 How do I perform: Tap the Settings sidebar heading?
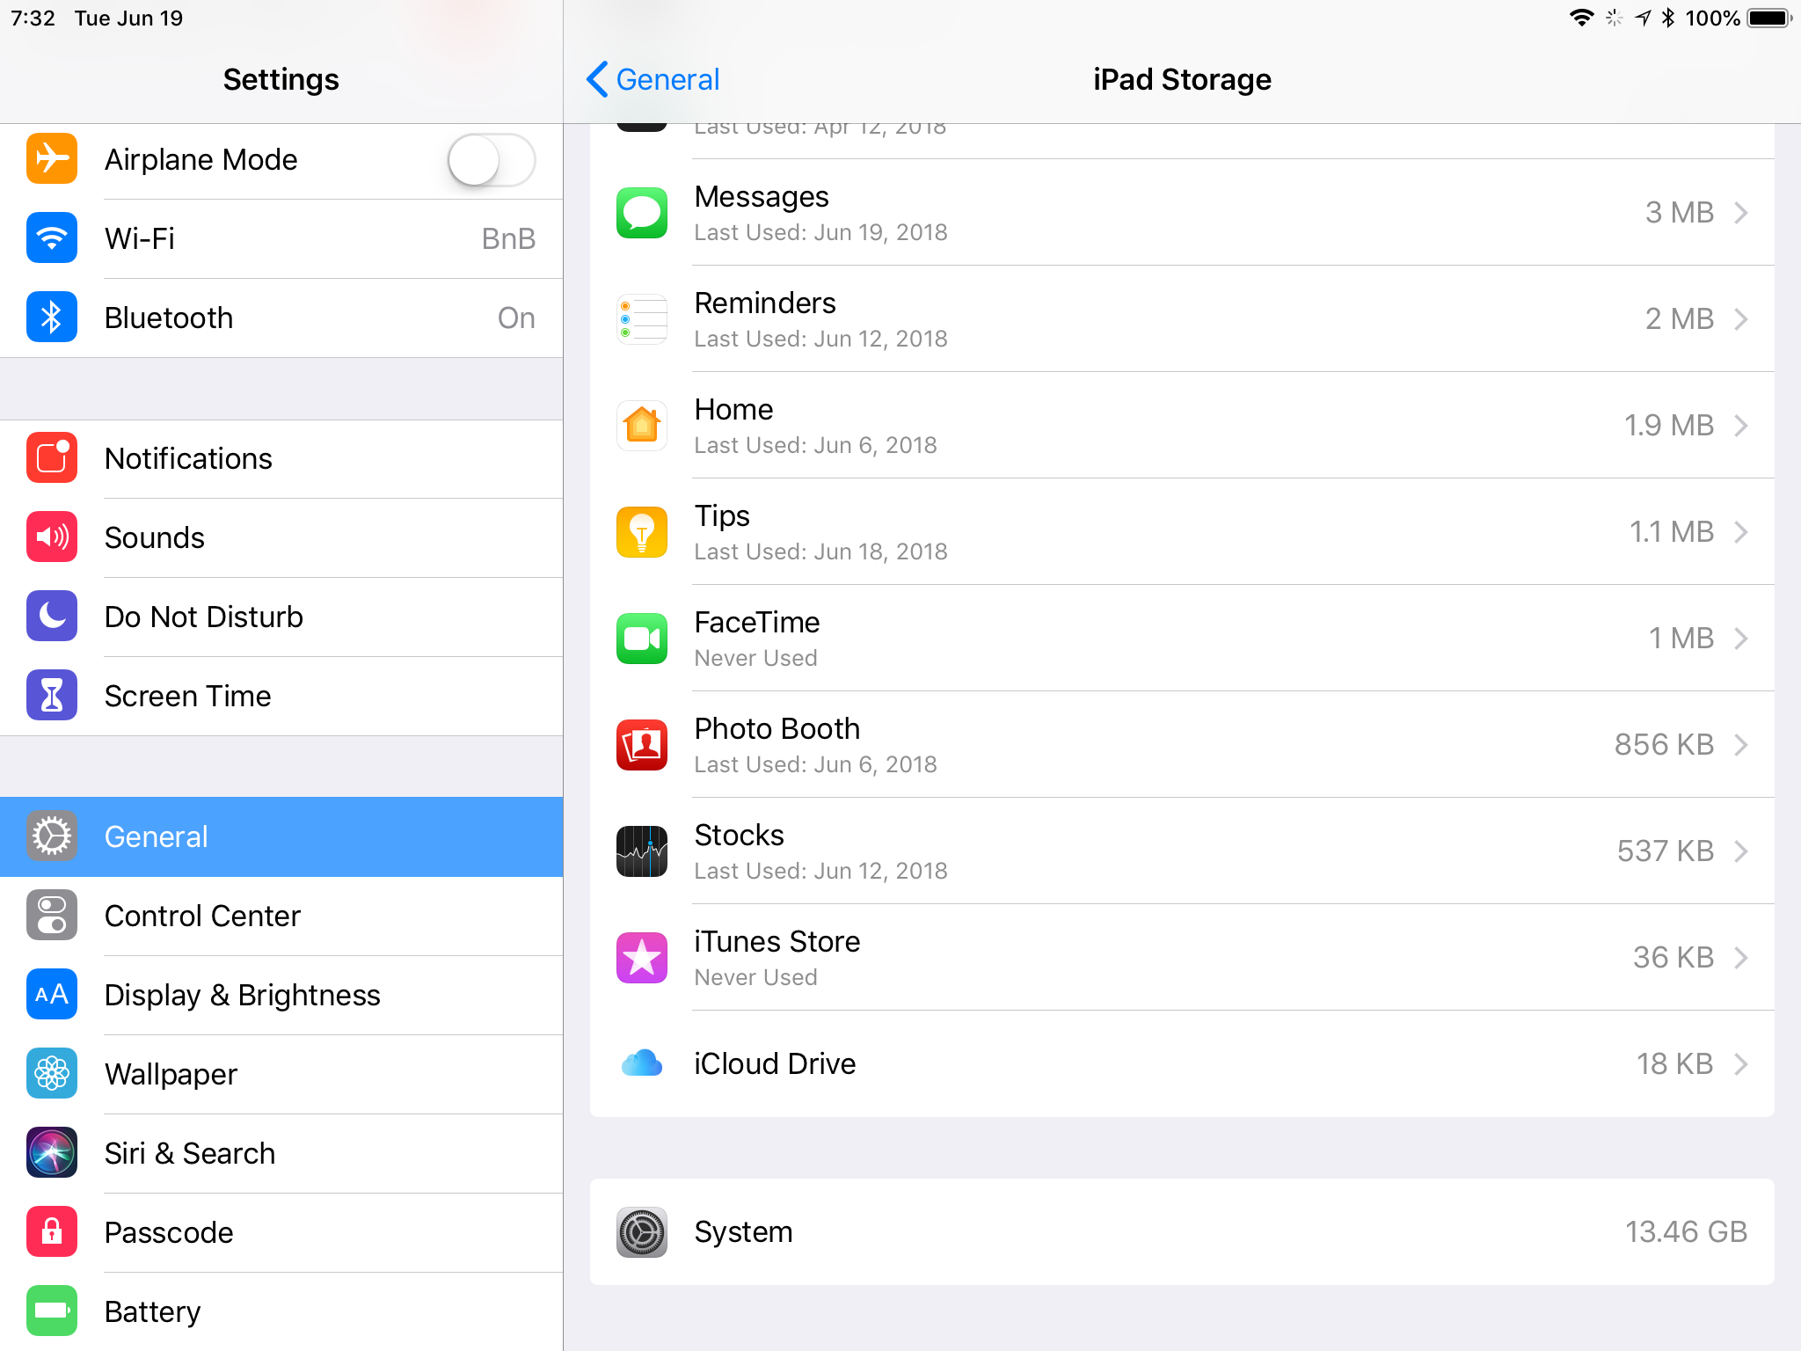tap(281, 79)
